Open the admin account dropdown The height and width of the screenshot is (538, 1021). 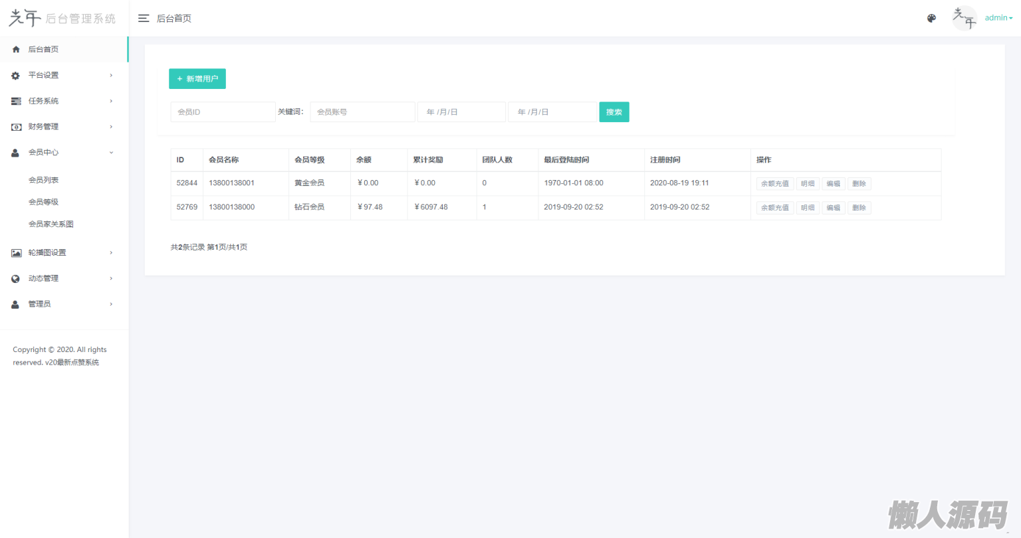(x=998, y=18)
